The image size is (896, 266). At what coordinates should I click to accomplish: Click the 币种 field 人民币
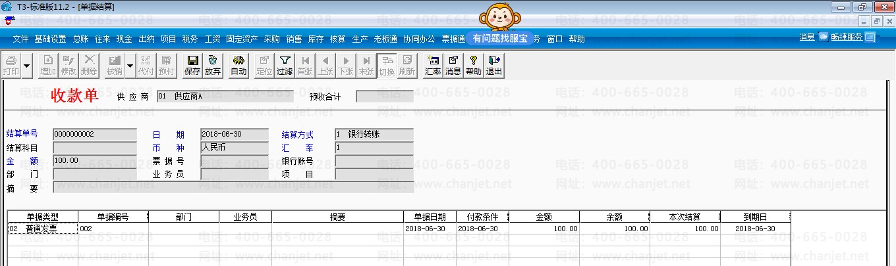click(235, 148)
